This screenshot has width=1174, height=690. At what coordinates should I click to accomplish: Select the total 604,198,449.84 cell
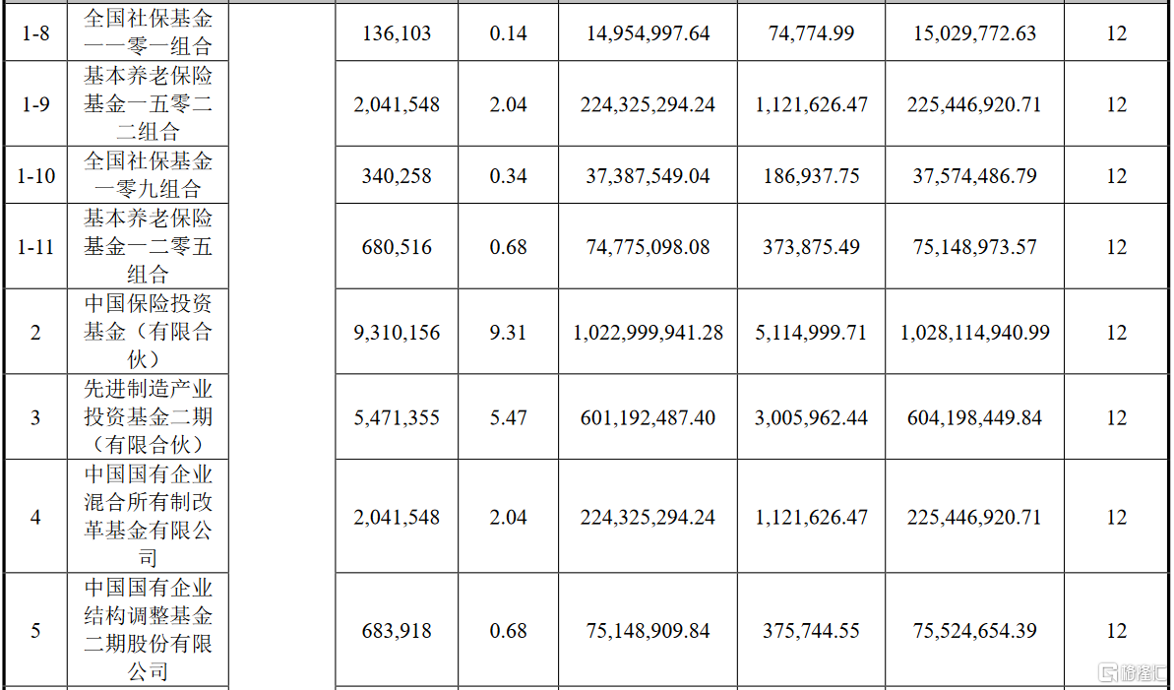point(974,418)
